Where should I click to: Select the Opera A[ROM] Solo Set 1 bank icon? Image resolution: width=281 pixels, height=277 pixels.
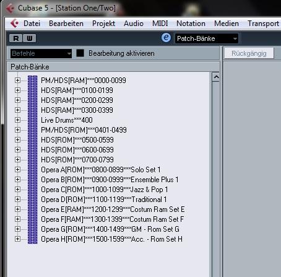[x=33, y=170]
